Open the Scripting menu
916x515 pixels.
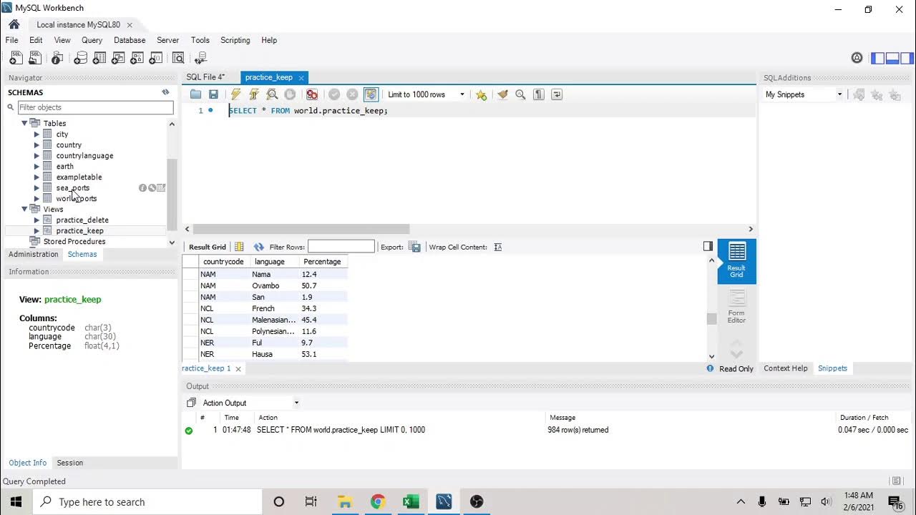[x=235, y=40]
